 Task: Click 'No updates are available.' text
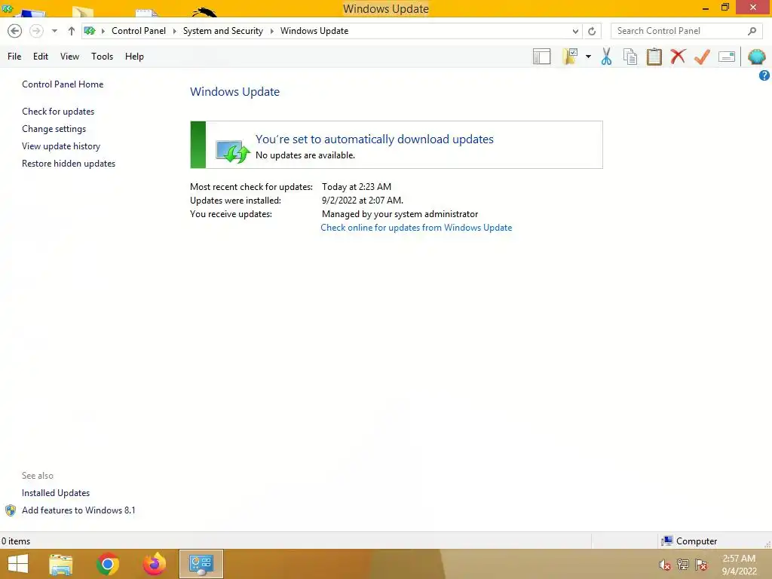305,155
